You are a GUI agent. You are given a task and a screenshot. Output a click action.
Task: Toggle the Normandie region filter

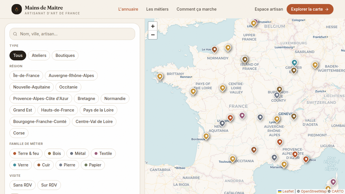[x=115, y=99]
